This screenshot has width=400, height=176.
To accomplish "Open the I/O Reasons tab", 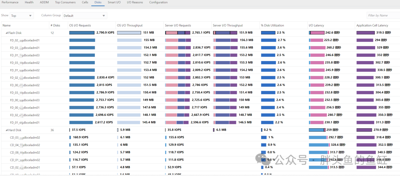I will click(135, 2).
